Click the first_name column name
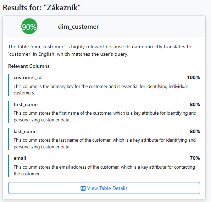This screenshot has height=202, width=211. (x=26, y=105)
